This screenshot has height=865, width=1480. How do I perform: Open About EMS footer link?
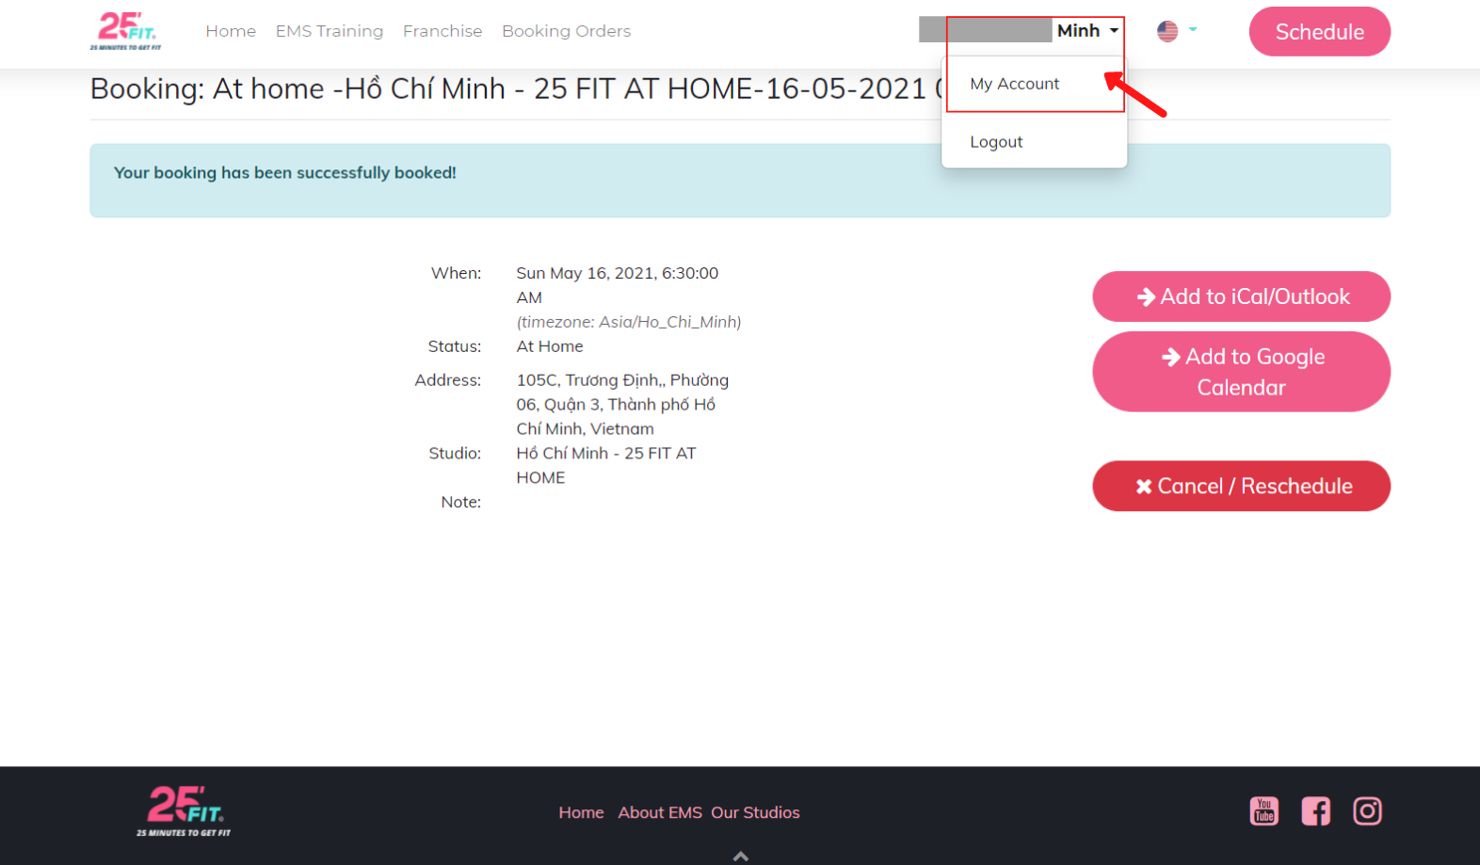tap(660, 812)
